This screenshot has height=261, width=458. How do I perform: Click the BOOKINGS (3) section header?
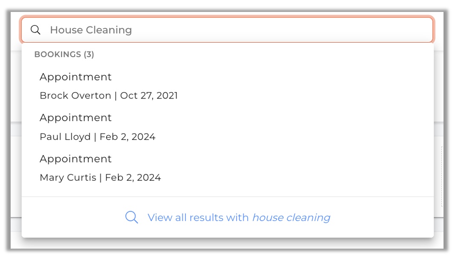click(64, 54)
